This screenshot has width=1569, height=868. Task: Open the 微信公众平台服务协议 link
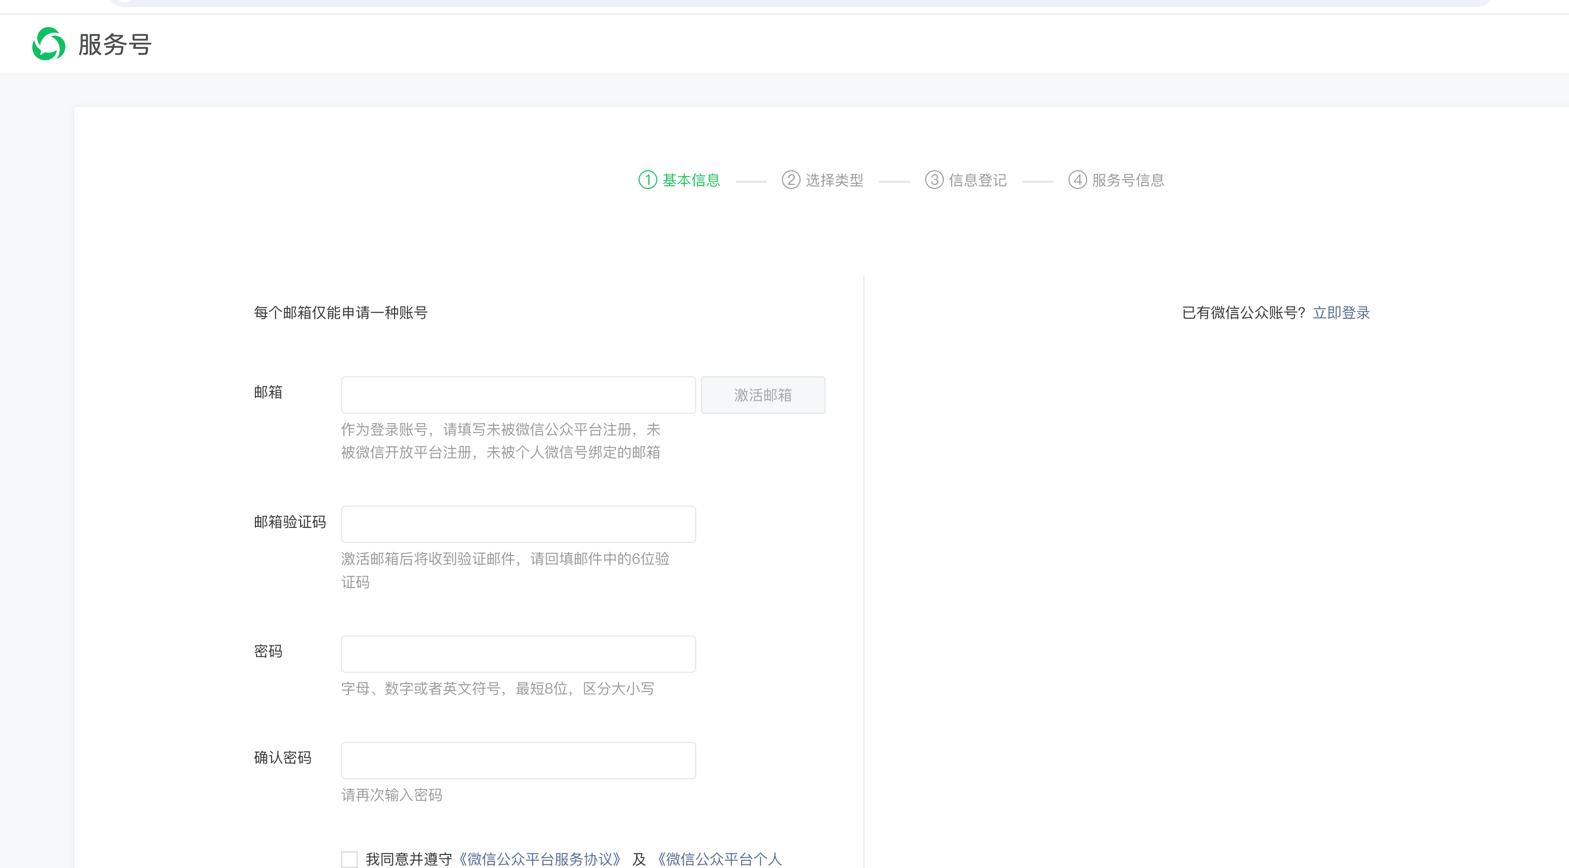[539, 859]
